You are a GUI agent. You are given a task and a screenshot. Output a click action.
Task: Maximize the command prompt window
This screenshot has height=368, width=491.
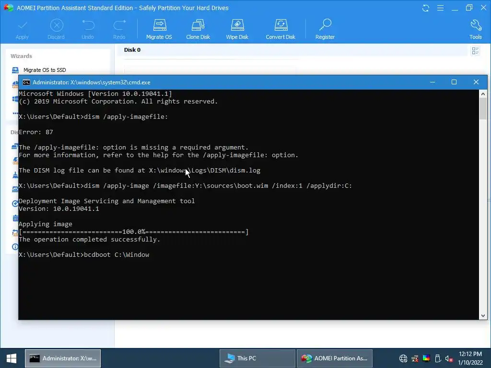pyautogui.click(x=454, y=82)
